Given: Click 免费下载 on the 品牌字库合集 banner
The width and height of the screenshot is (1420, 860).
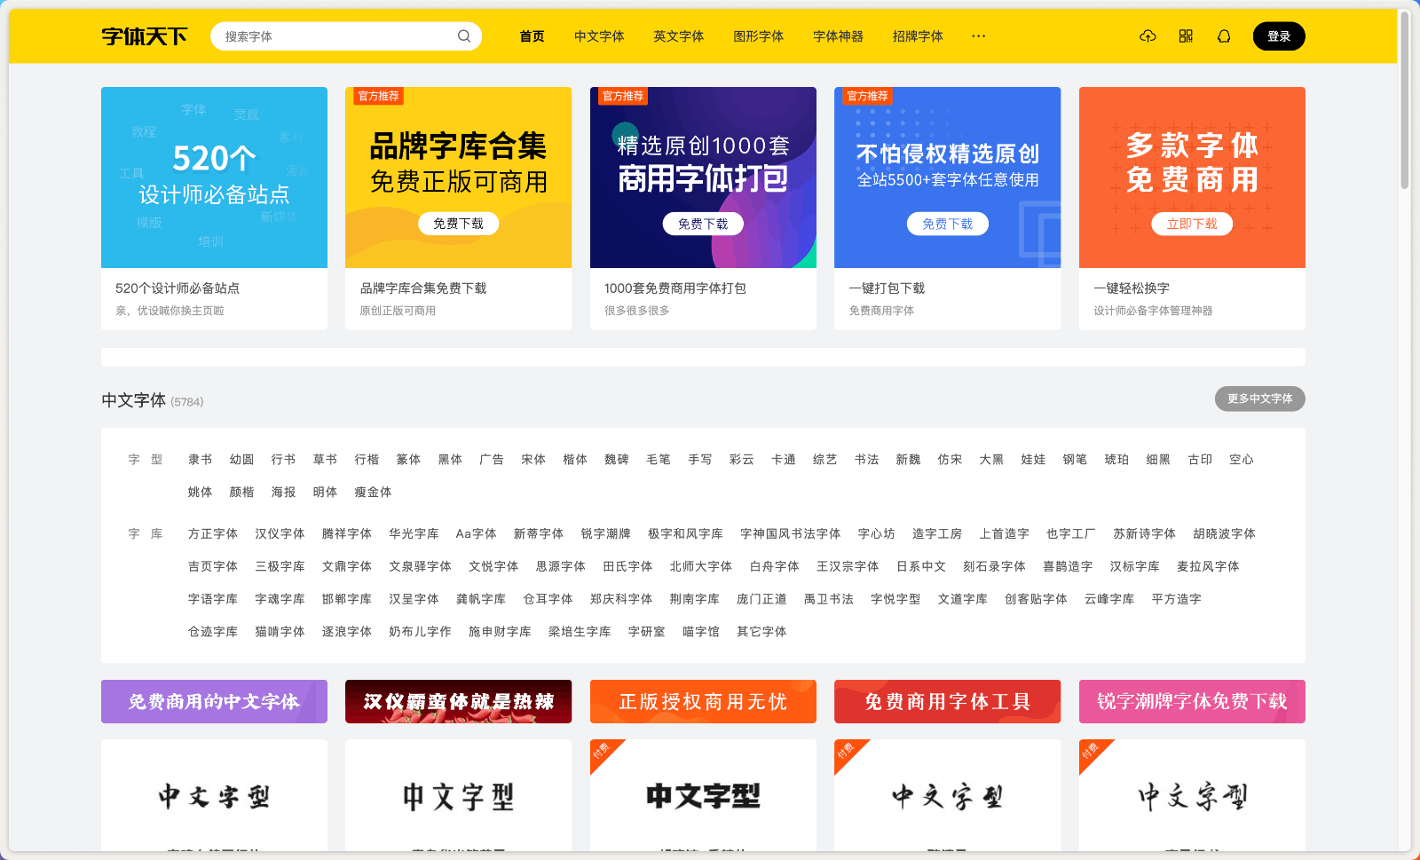Looking at the screenshot, I should [458, 224].
